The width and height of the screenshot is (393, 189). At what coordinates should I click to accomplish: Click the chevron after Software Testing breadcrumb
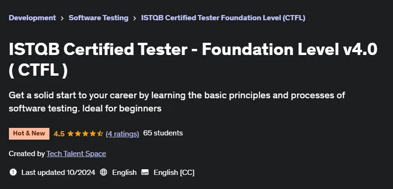click(135, 18)
